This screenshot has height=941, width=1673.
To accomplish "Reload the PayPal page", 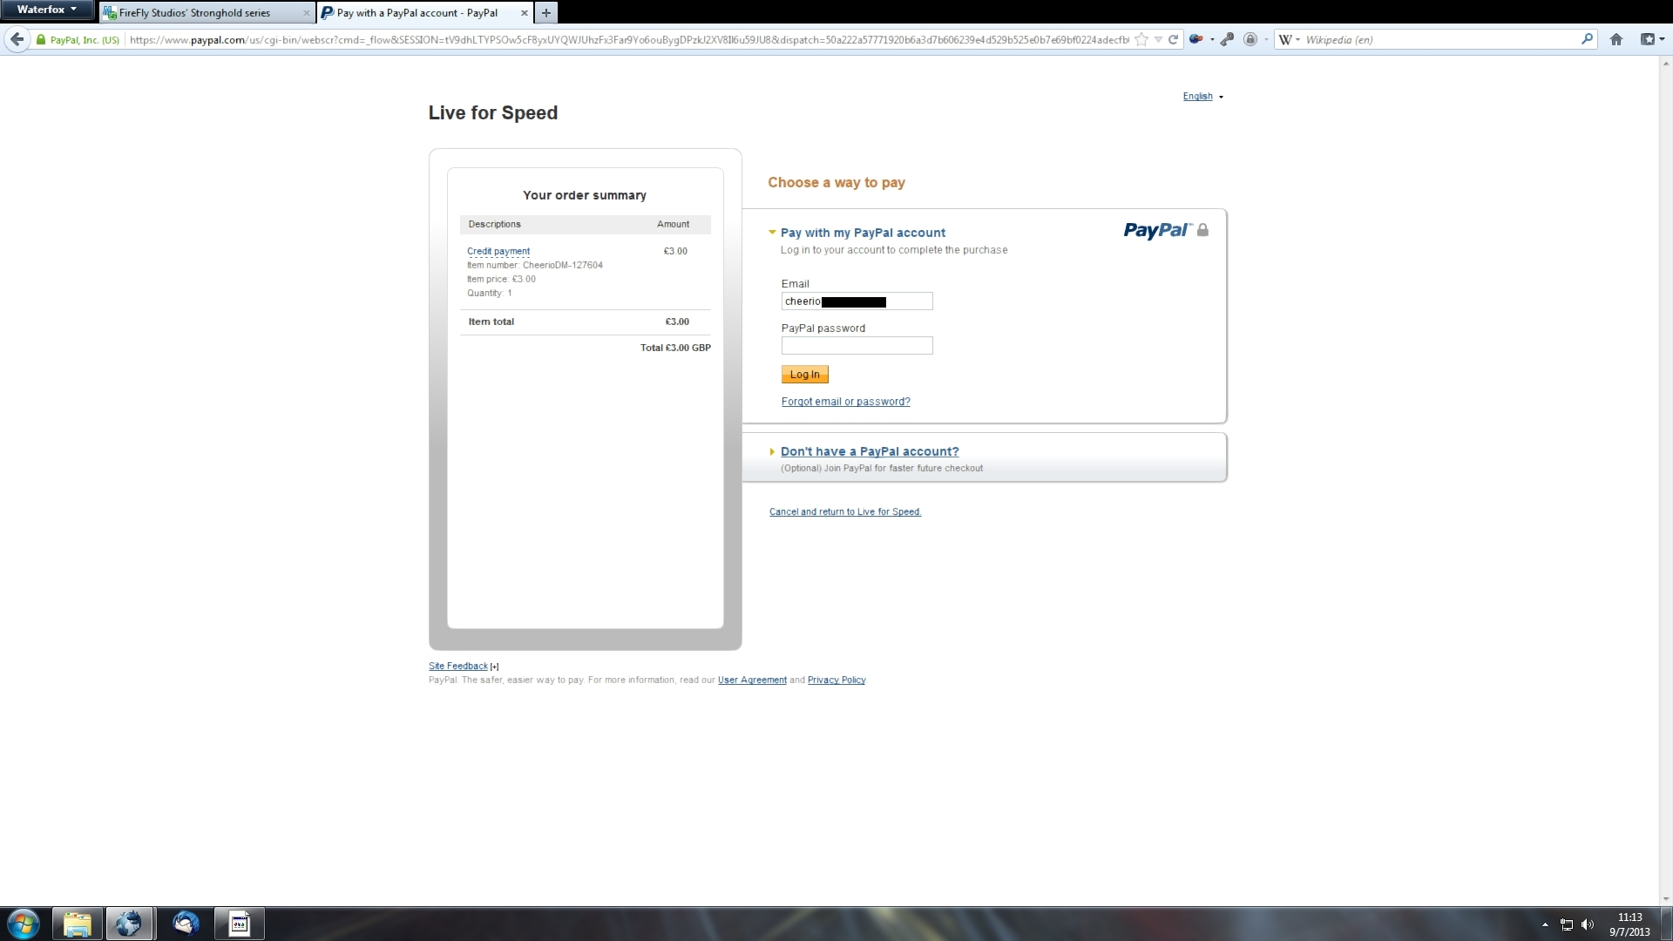I will (1173, 39).
